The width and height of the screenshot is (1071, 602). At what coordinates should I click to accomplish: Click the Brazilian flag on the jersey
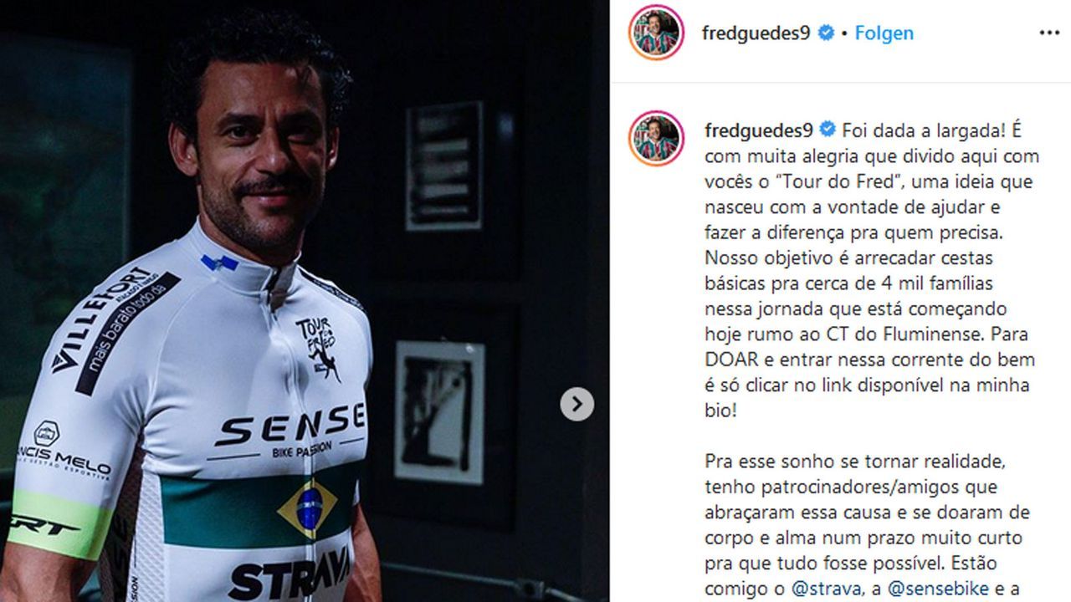307,508
